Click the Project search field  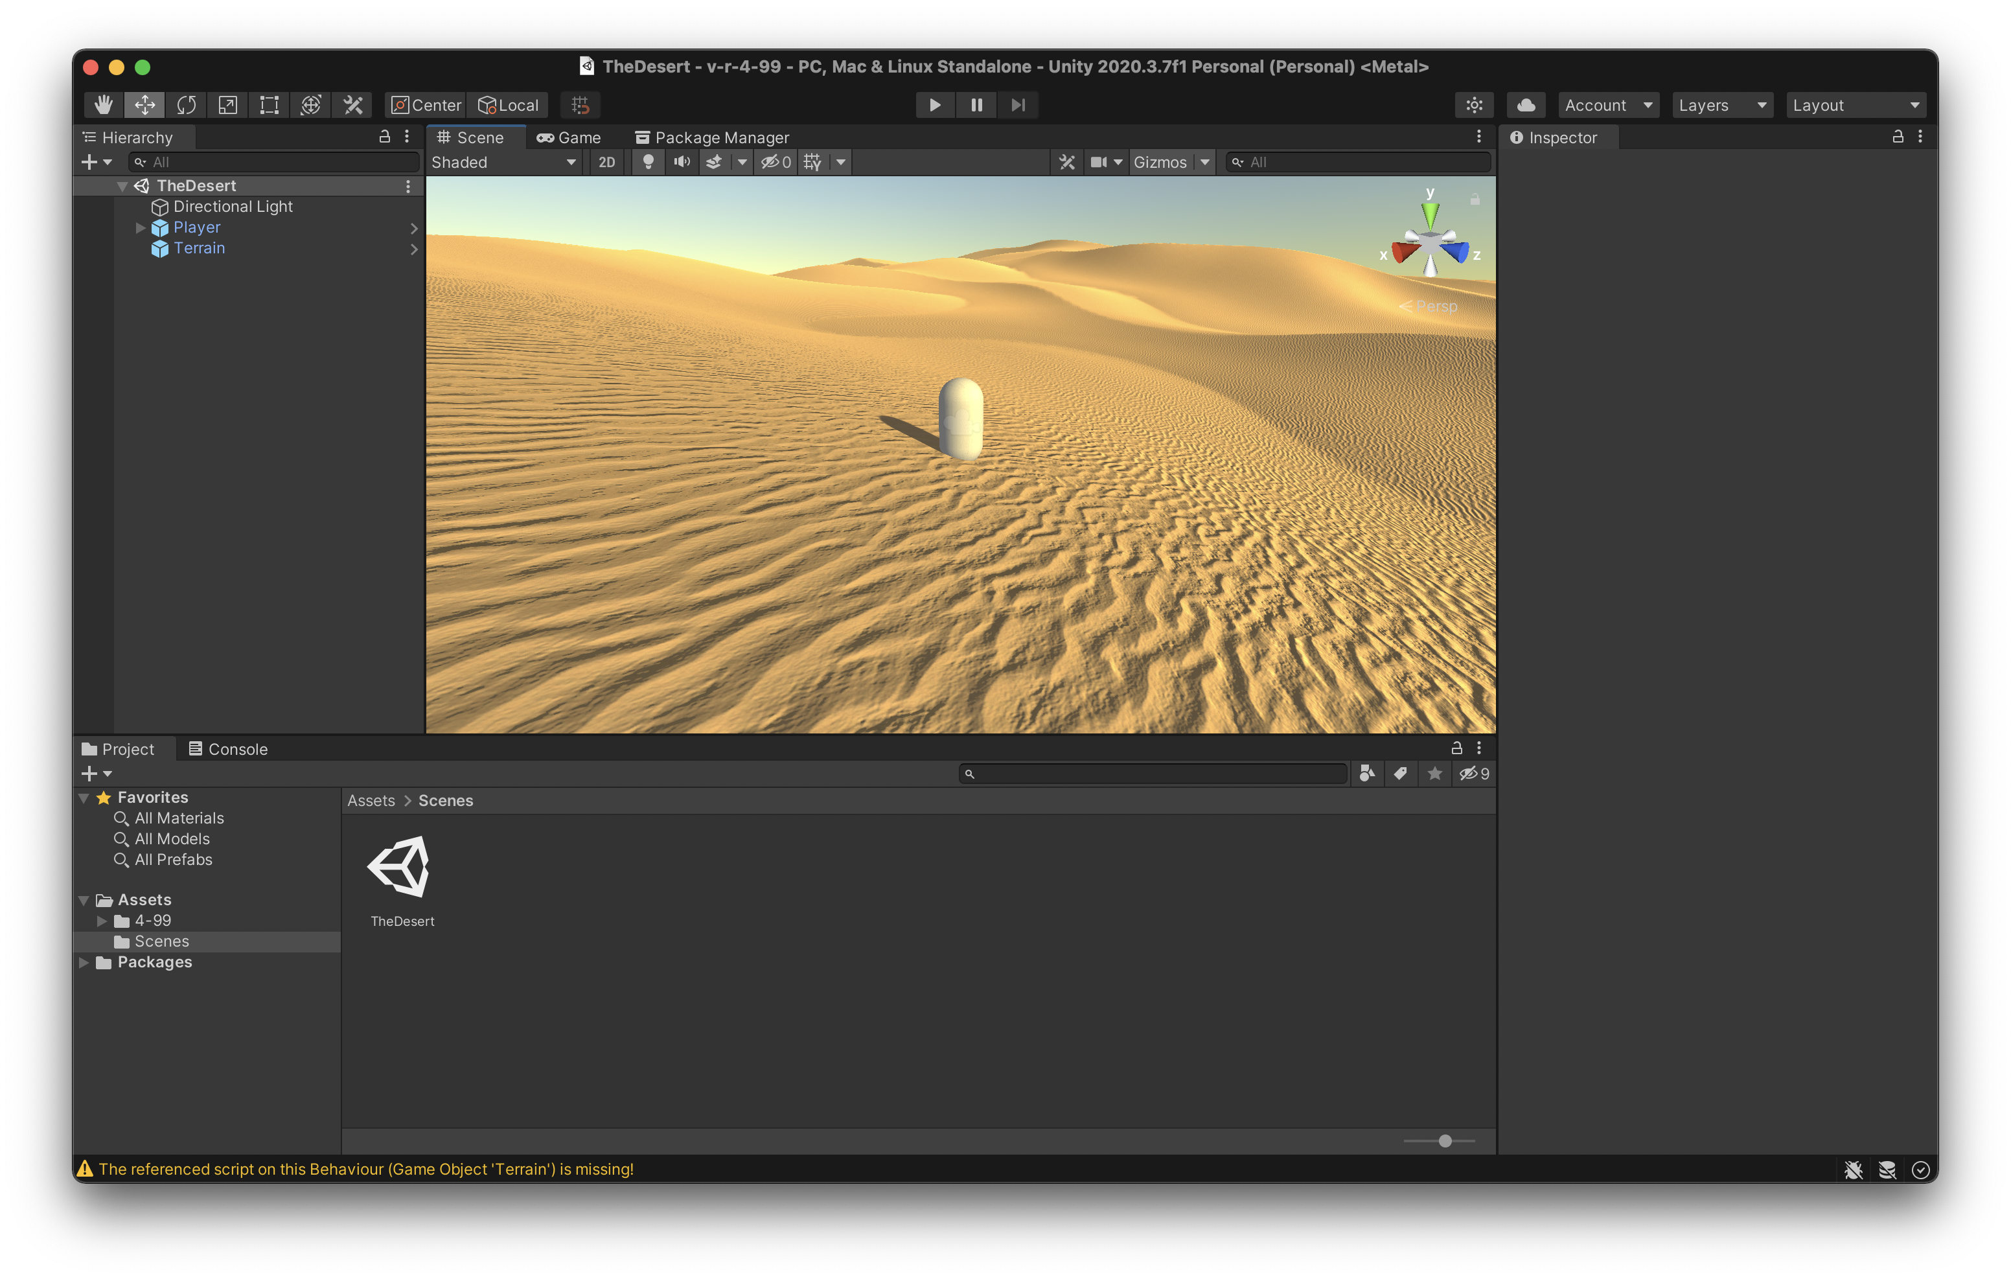point(1153,774)
